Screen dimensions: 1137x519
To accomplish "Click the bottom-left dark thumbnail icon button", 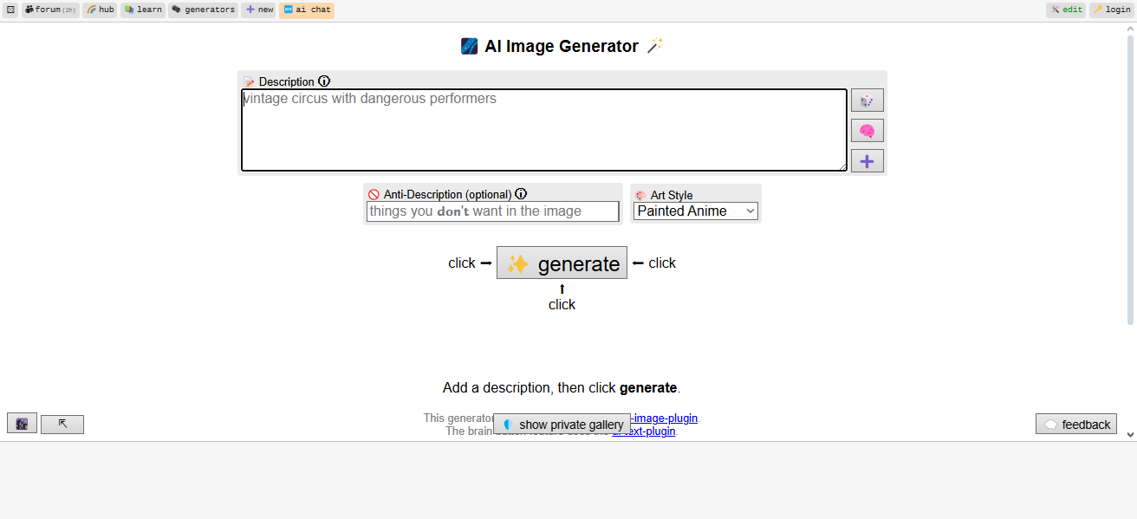I will click(x=22, y=424).
